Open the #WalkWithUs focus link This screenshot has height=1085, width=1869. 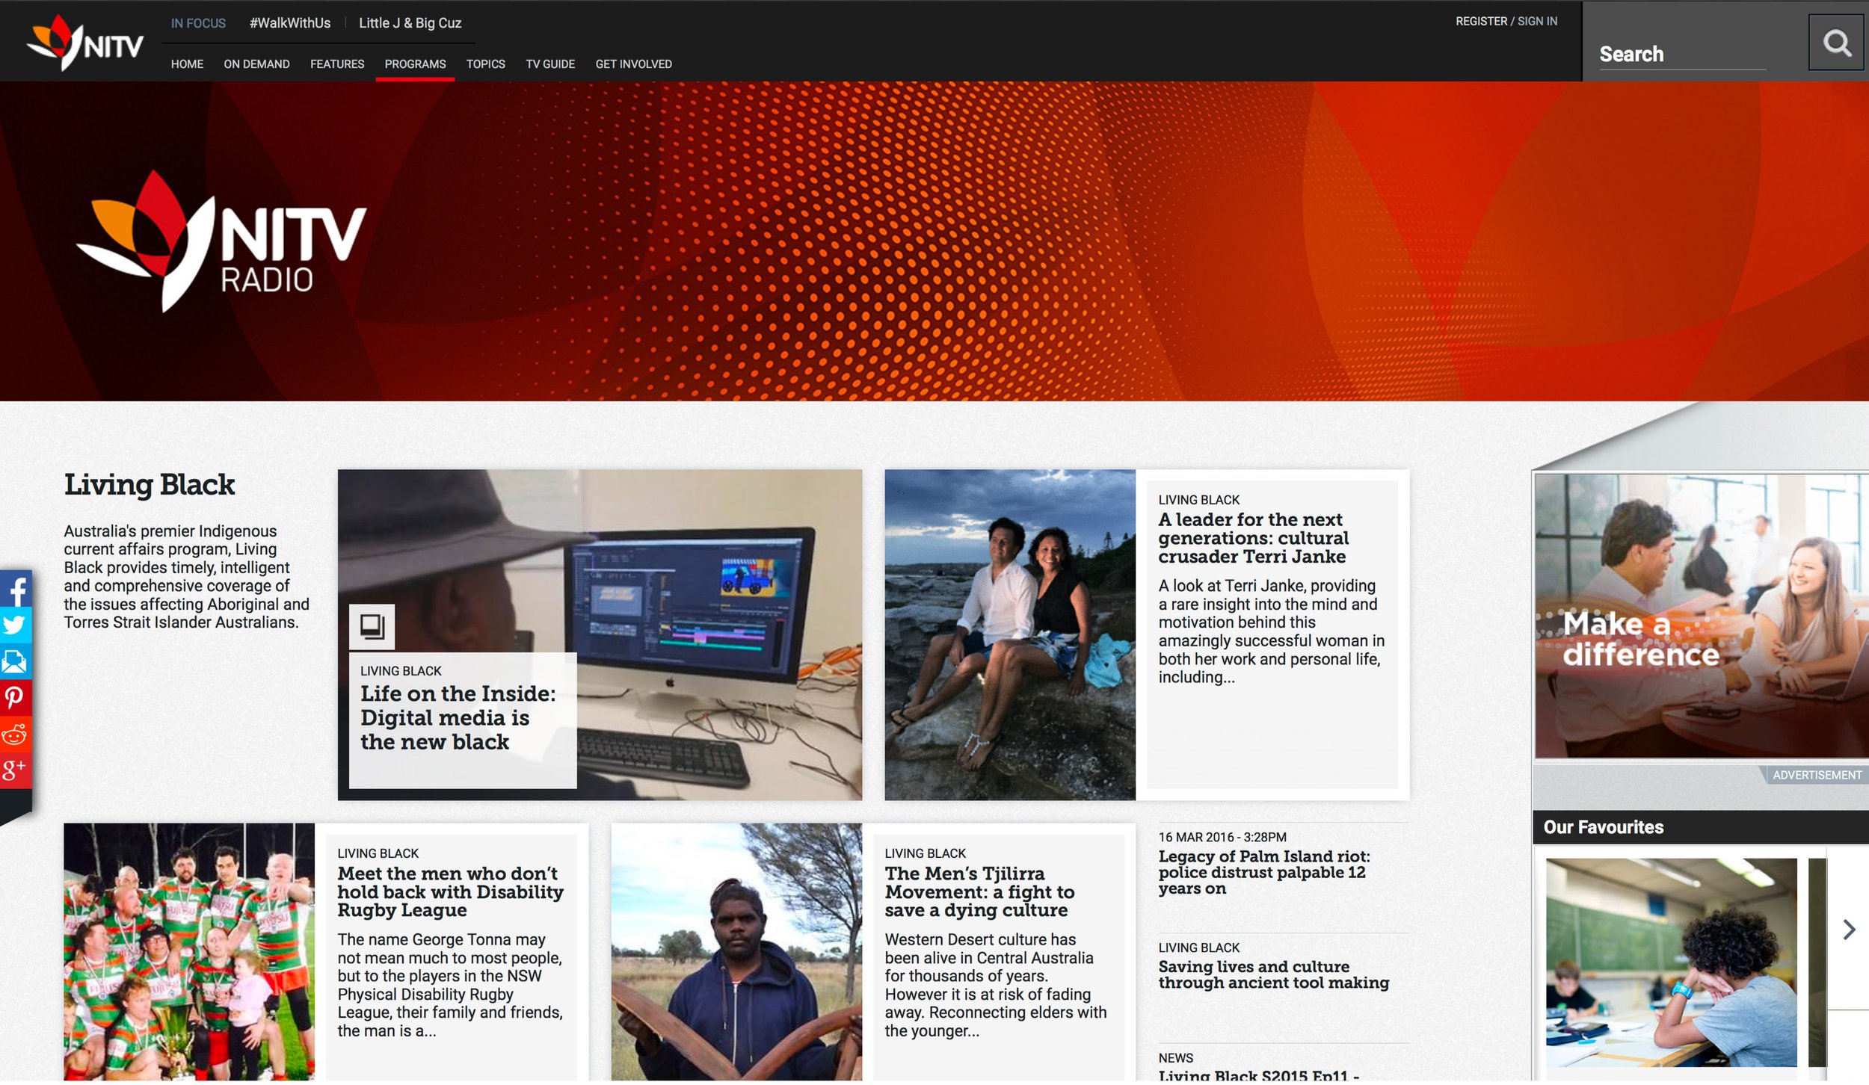(290, 23)
